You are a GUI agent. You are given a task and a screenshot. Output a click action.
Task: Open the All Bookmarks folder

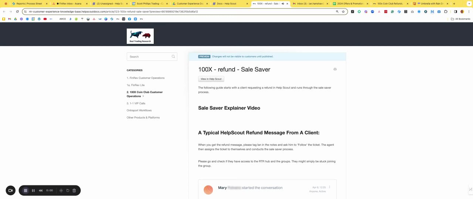click(460, 19)
